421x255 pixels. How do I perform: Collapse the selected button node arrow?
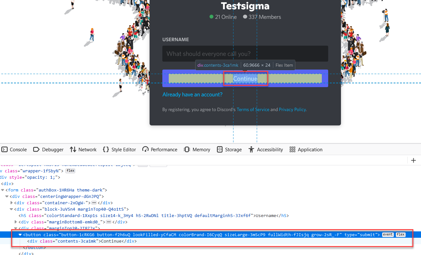pyautogui.click(x=20, y=235)
